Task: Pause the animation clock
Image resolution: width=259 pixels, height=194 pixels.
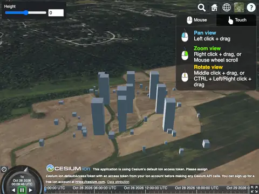Action: pyautogui.click(x=22, y=190)
